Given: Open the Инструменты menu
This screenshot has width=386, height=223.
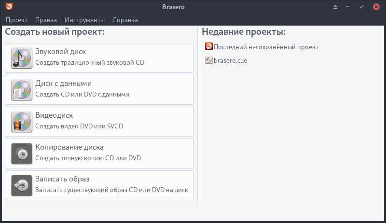Looking at the screenshot, I should click(84, 20).
